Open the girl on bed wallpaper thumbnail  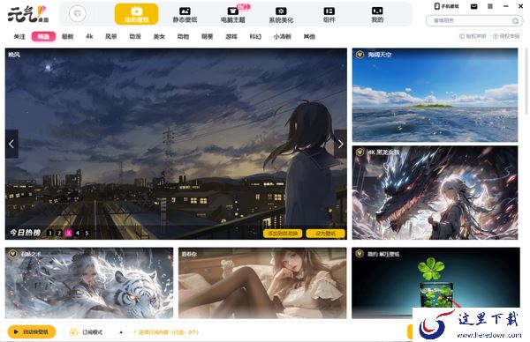pyautogui.click(x=262, y=283)
